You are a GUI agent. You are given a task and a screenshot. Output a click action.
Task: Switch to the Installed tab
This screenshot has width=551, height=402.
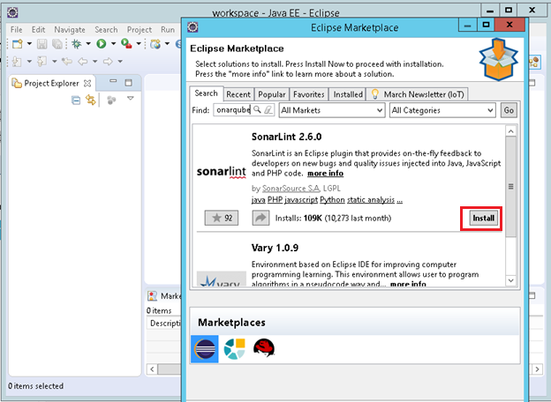tap(348, 93)
